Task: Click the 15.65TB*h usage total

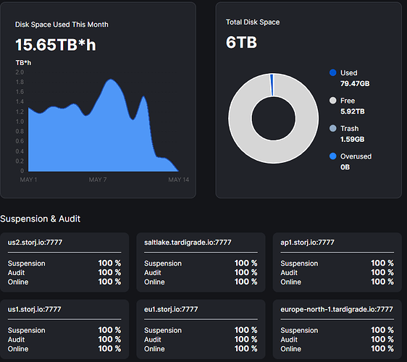Action: pos(56,45)
